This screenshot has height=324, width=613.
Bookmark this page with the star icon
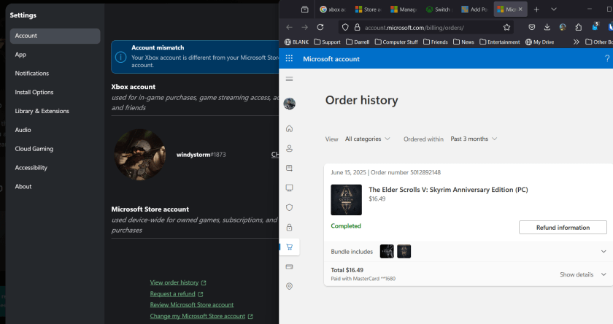tap(506, 27)
